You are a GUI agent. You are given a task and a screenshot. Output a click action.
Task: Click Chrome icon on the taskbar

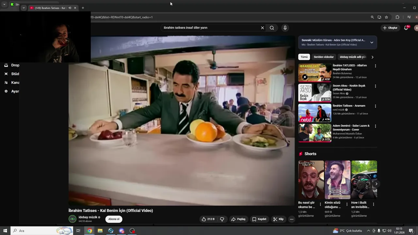89,231
